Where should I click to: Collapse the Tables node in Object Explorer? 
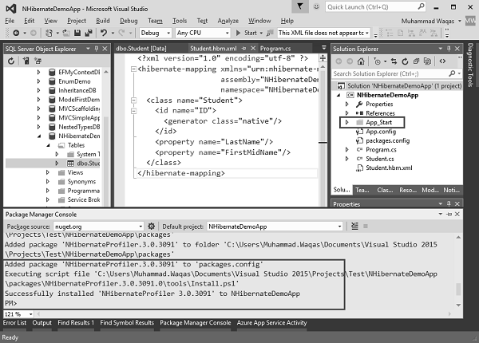pos(48,145)
